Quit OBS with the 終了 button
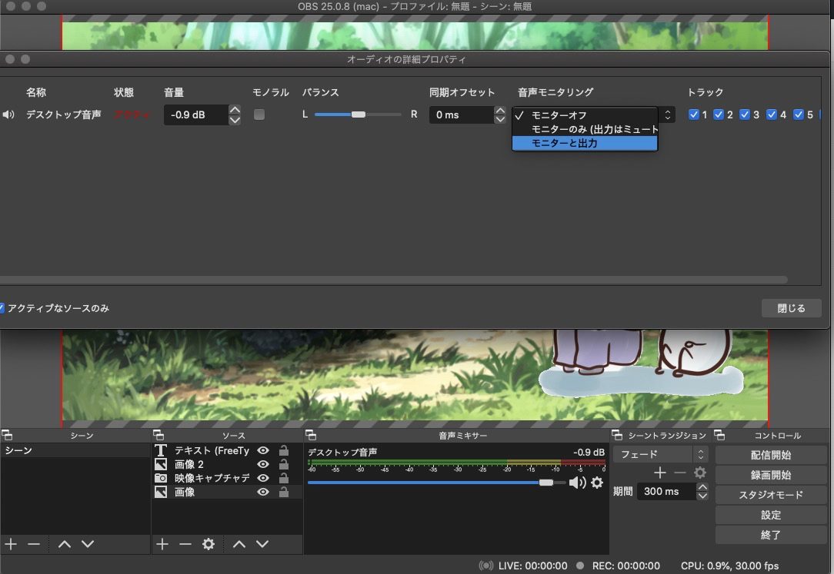This screenshot has width=834, height=574. coord(771,535)
